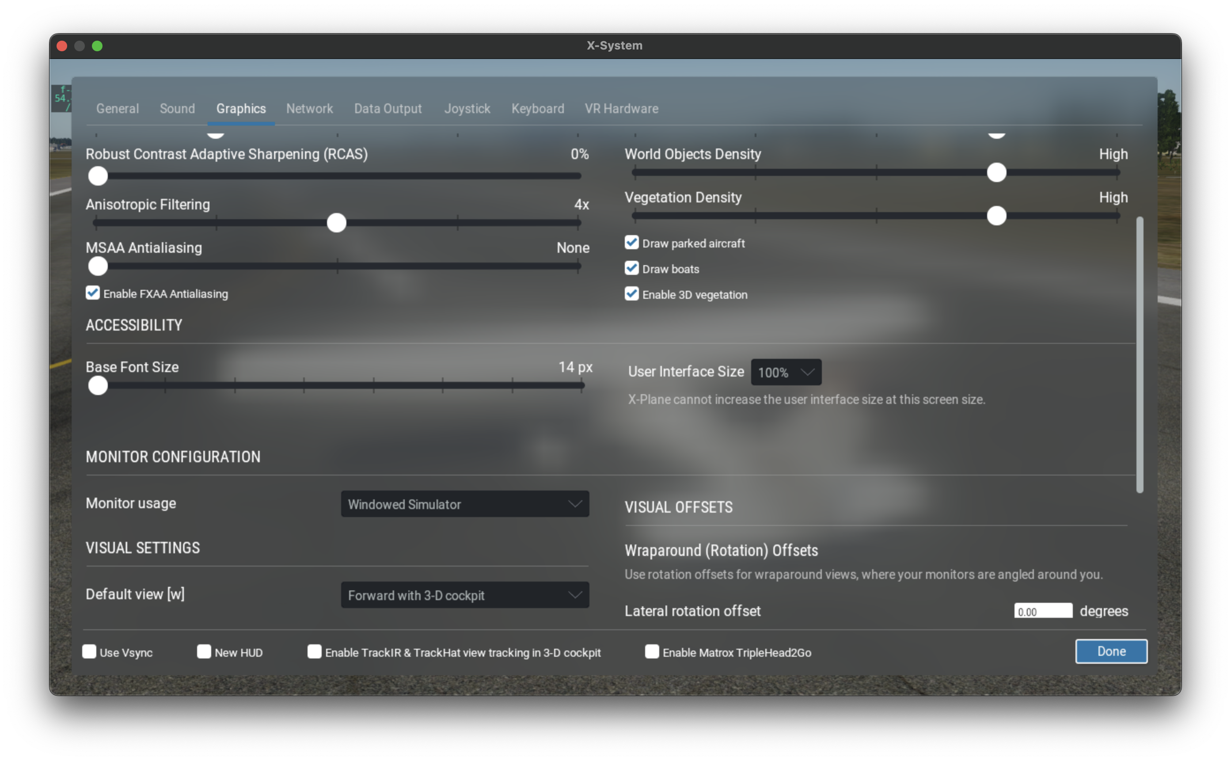Screen dimensions: 1231x761
Task: Click the ACCESSIBILITY section heading
Action: coord(134,326)
